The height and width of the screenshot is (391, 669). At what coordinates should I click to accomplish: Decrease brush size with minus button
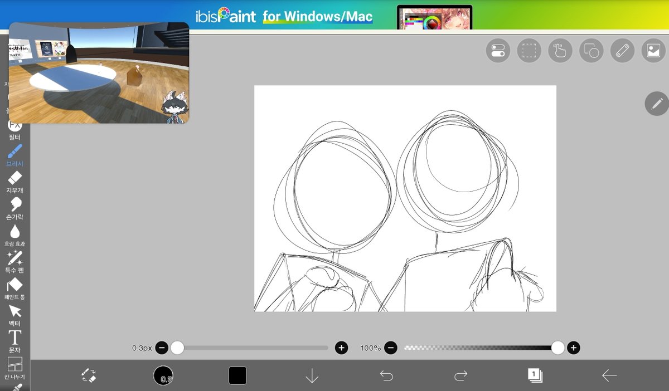pos(162,348)
